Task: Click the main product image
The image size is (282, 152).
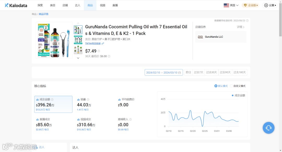Action: 54,40
